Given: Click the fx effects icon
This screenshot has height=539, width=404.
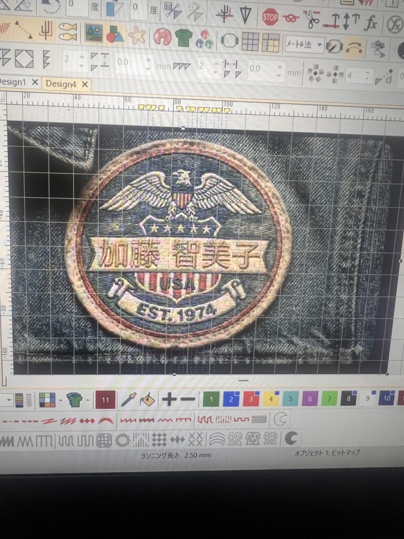Looking at the screenshot, I should click(371, 22).
